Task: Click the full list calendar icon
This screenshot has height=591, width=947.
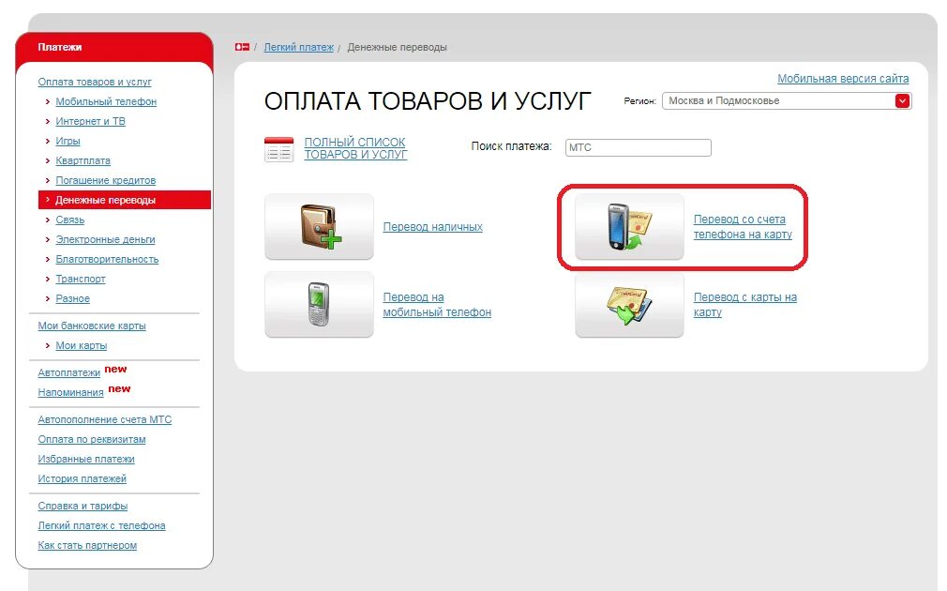Action: point(279,148)
